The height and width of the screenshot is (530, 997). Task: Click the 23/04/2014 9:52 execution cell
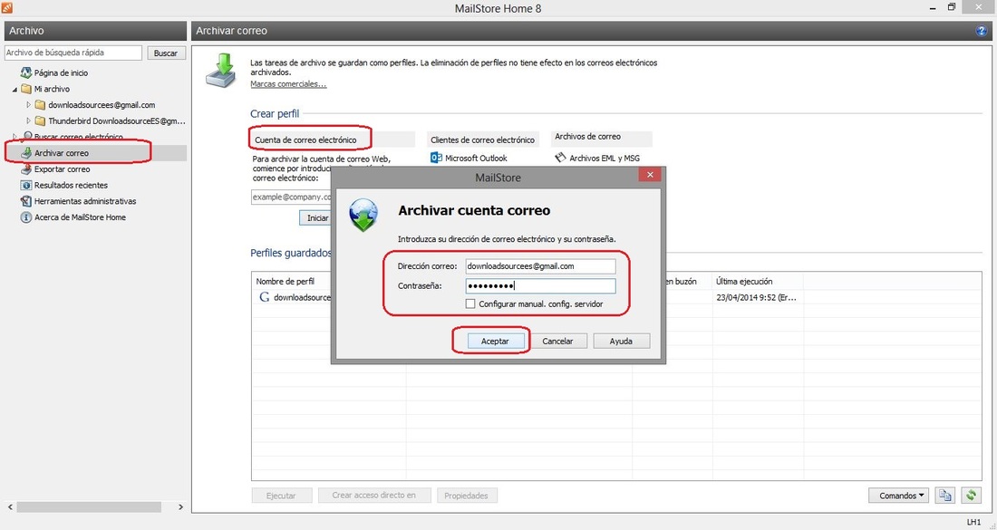[x=758, y=297]
